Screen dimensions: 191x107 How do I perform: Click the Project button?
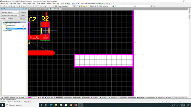coord(23,15)
